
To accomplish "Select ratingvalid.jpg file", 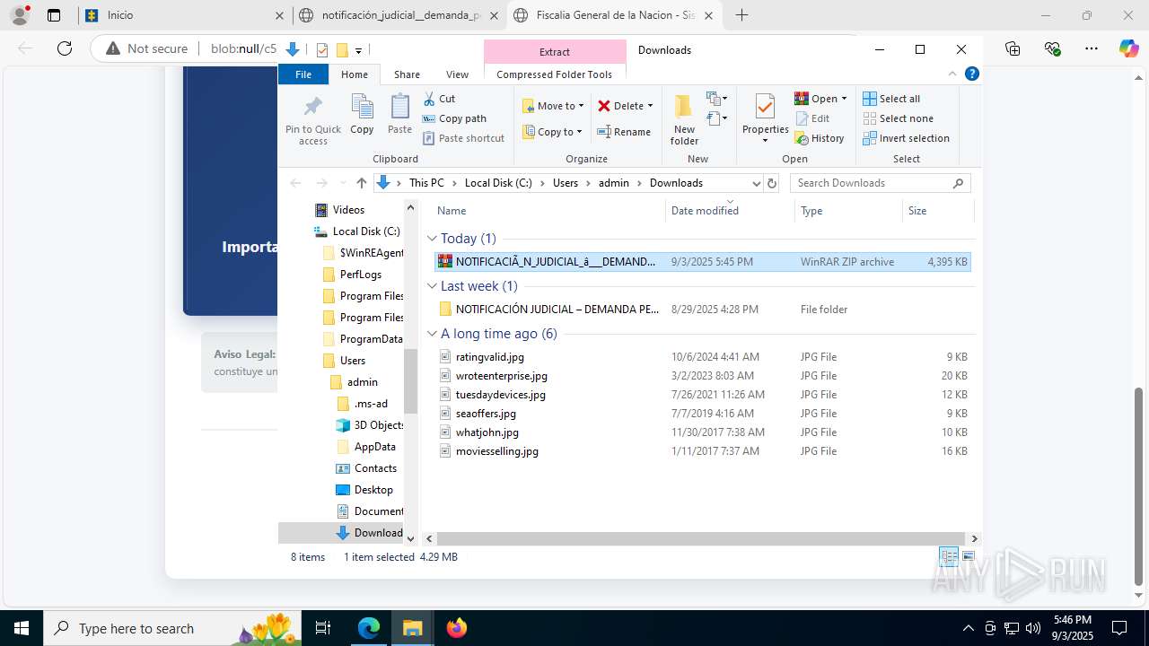I will [x=702, y=357].
